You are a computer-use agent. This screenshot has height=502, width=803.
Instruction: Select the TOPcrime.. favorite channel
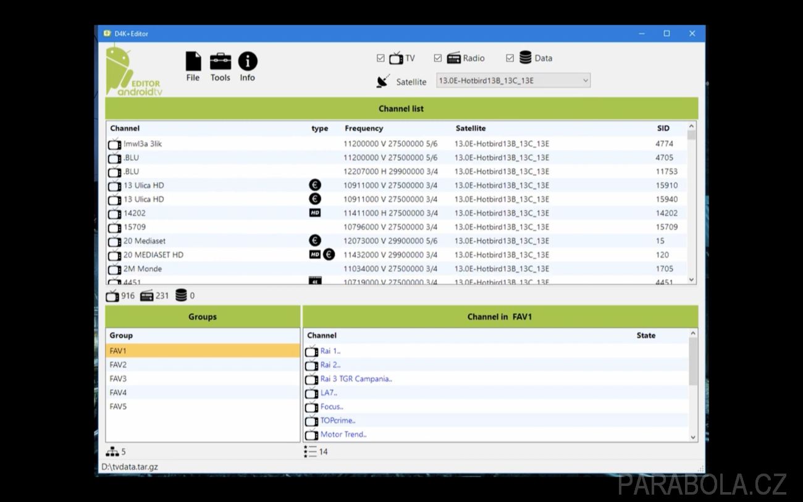495,420
